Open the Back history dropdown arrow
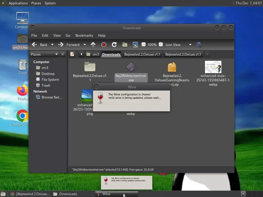The image size is (263, 197). [52, 45]
